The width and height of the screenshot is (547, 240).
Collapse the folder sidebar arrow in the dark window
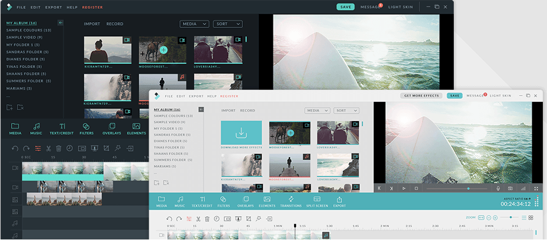[61, 23]
